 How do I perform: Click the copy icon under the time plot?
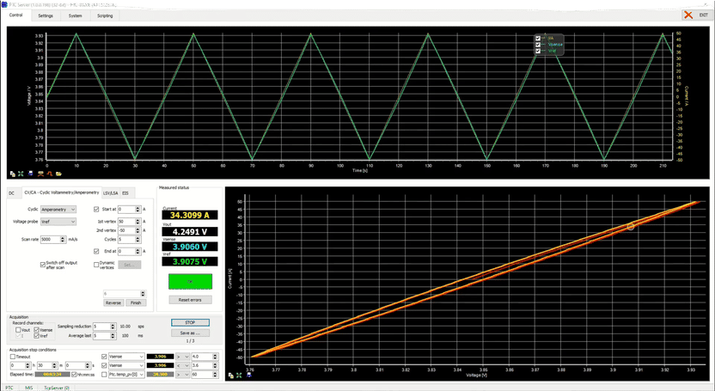[x=12, y=174]
